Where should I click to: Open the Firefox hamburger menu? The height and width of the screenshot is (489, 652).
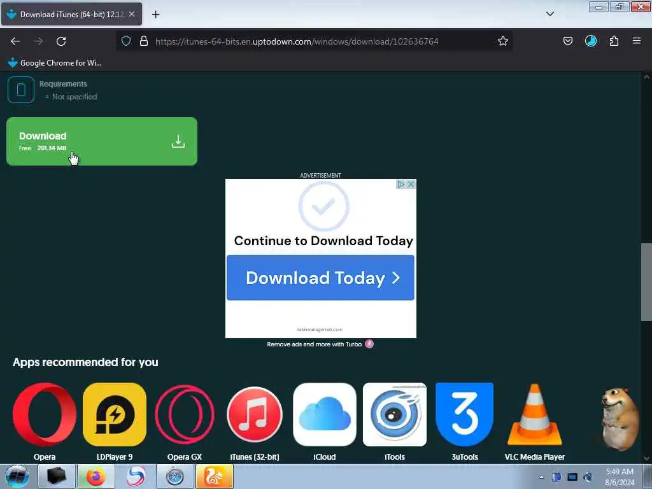637,41
